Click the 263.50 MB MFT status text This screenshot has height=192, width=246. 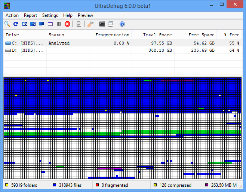coord(224,185)
